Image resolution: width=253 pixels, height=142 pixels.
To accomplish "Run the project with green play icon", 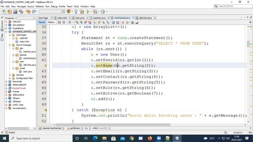I will pyautogui.click(x=88, y=11).
